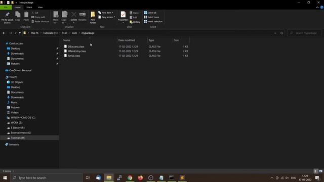324x182 pixels.
Task: Open Google Chrome from taskbar
Action: pyautogui.click(x=130, y=177)
